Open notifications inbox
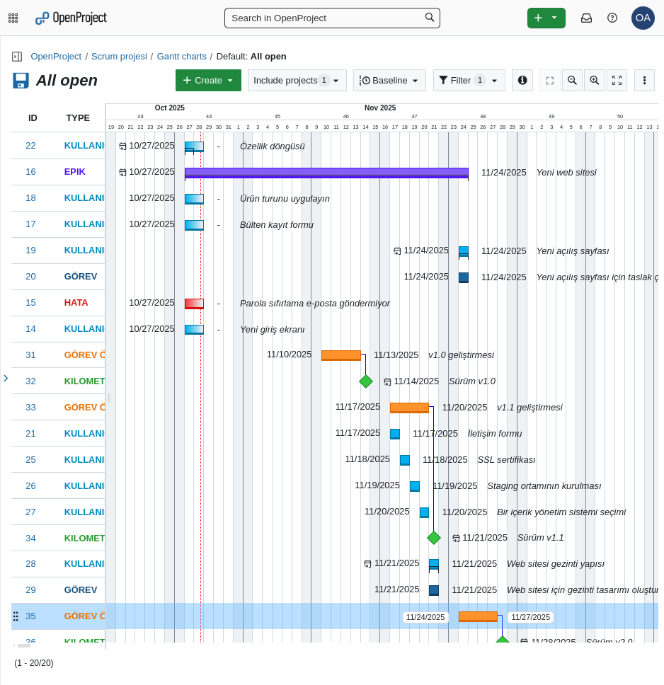The image size is (664, 685). (586, 18)
